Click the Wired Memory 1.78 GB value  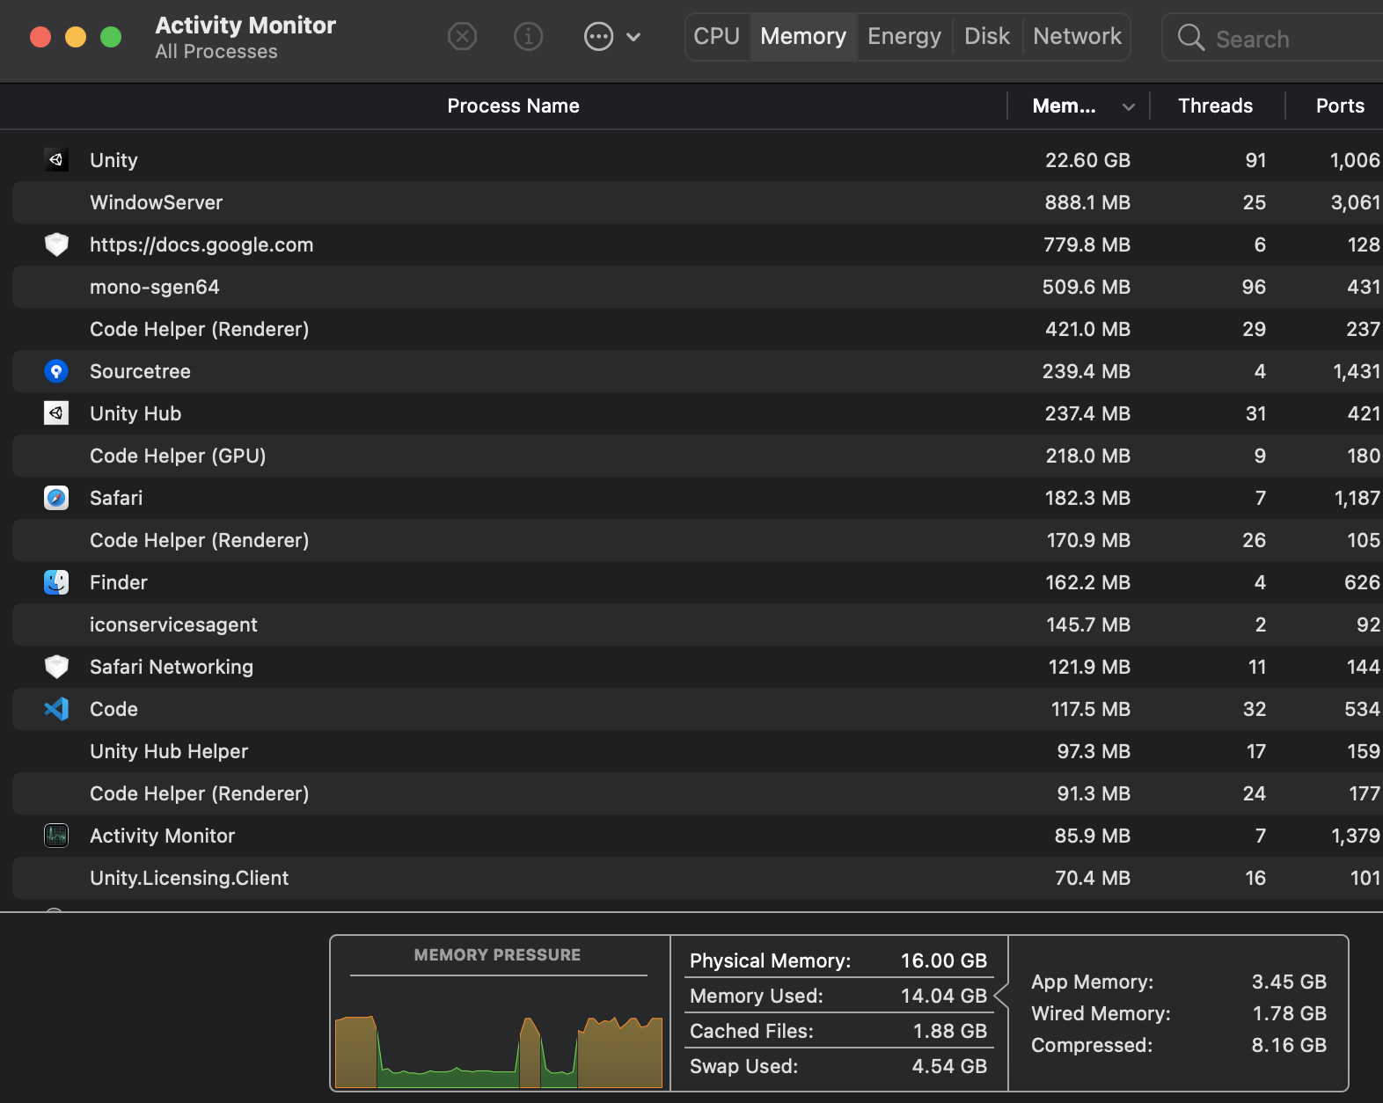pos(1290,1013)
